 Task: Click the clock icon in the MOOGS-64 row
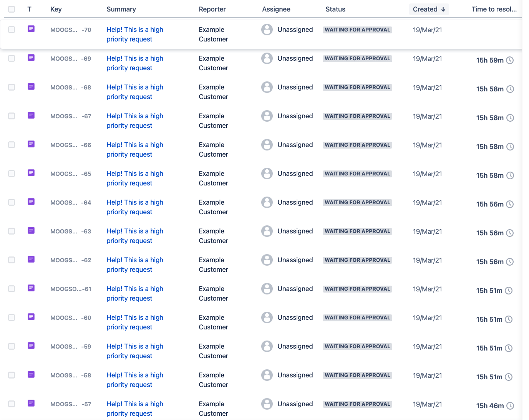510,204
